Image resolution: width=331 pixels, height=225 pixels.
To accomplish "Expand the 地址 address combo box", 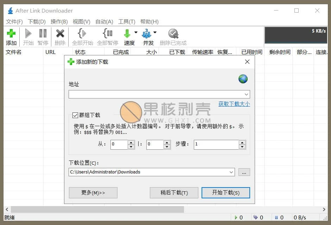I will (246, 94).
